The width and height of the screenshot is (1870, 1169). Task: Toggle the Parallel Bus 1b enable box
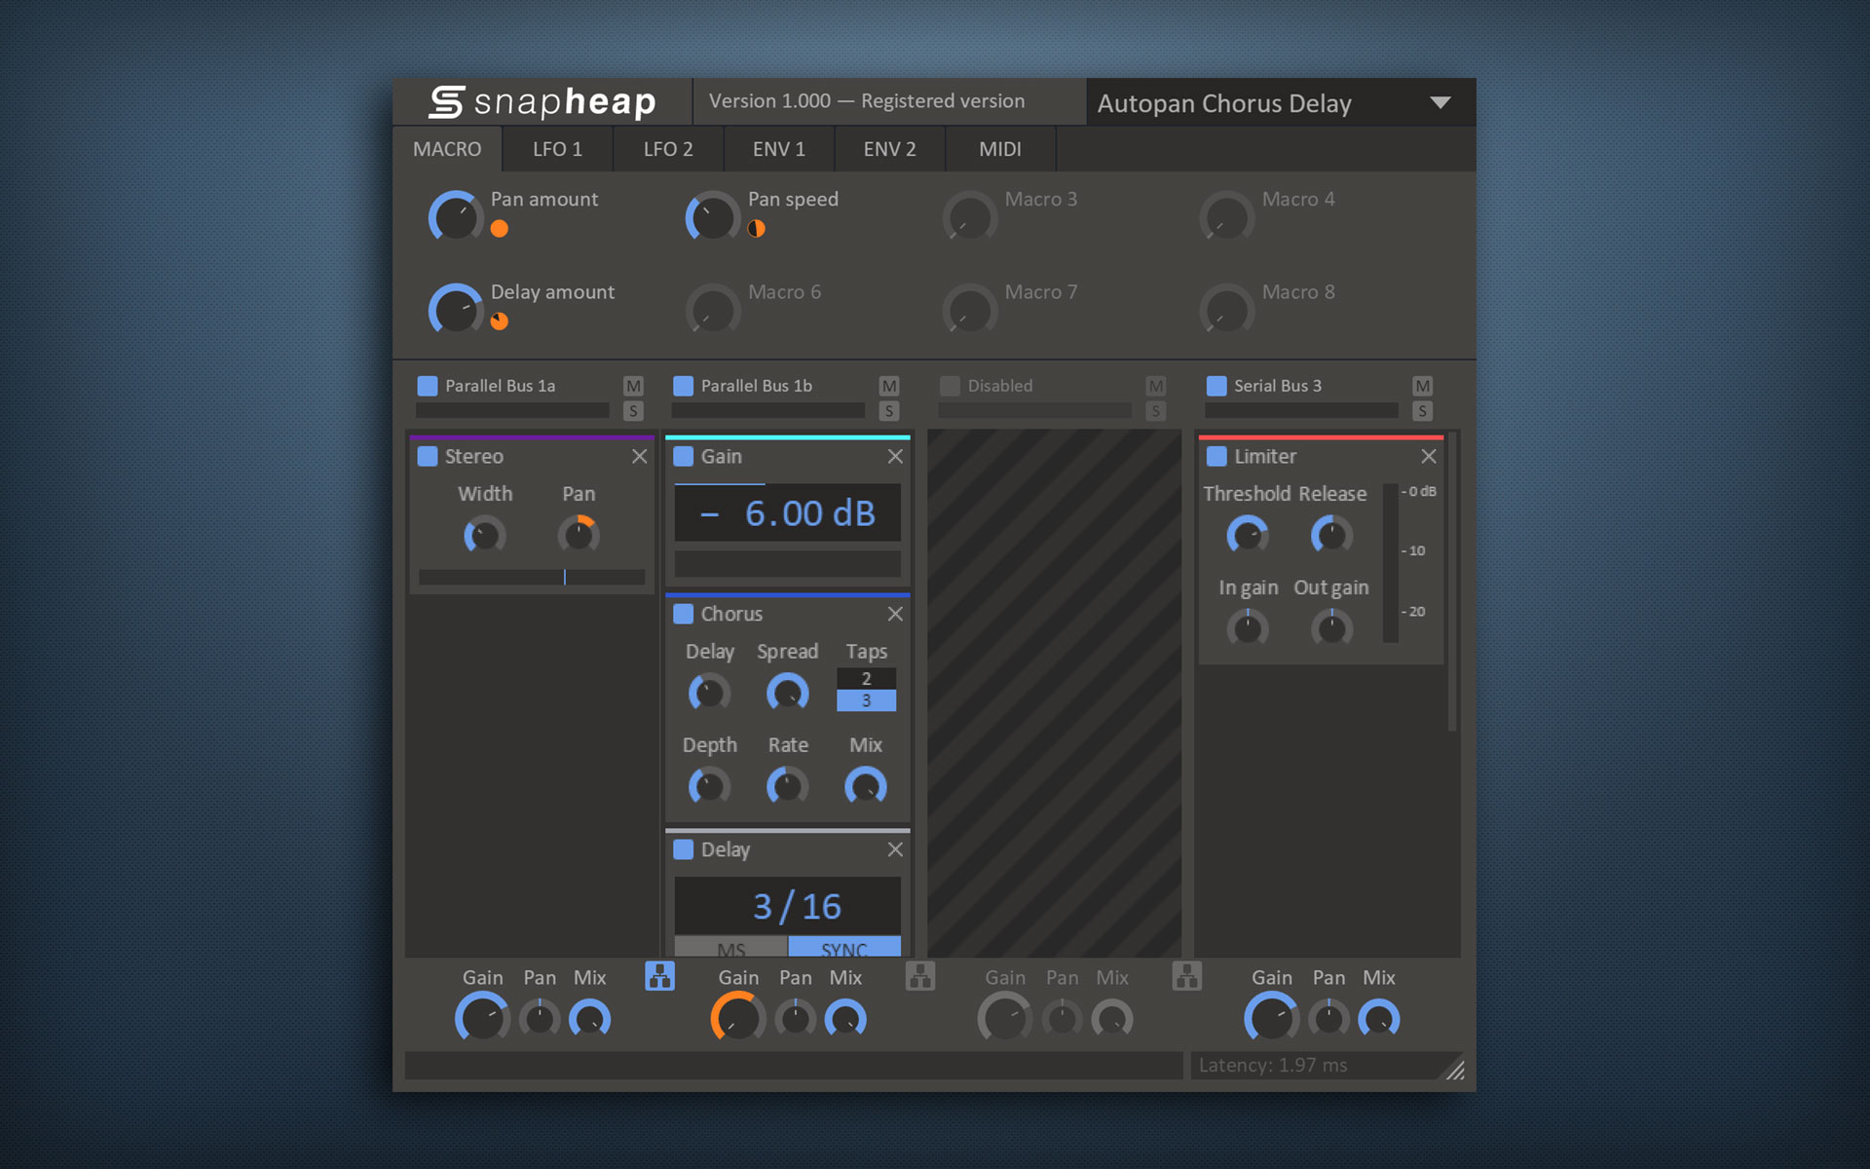pos(684,386)
